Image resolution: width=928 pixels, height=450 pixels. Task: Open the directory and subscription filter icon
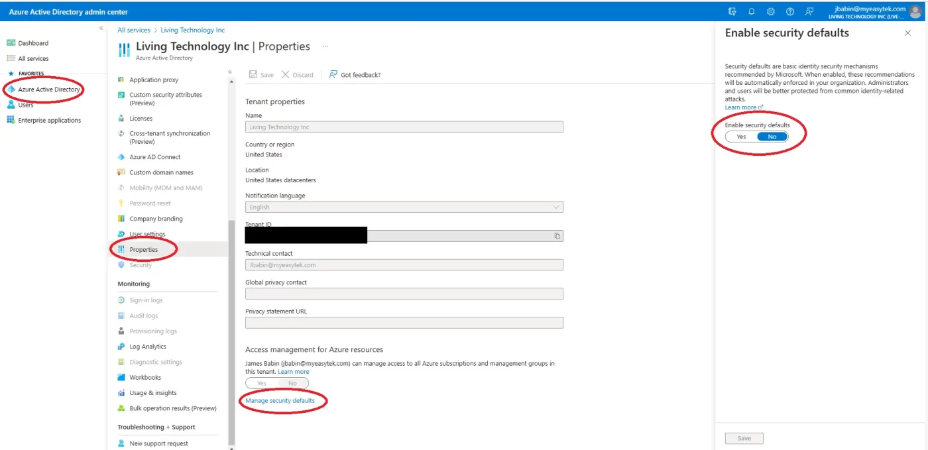pyautogui.click(x=732, y=11)
